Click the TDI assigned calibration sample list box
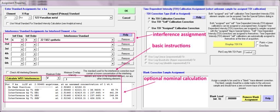 pos(176,42)
